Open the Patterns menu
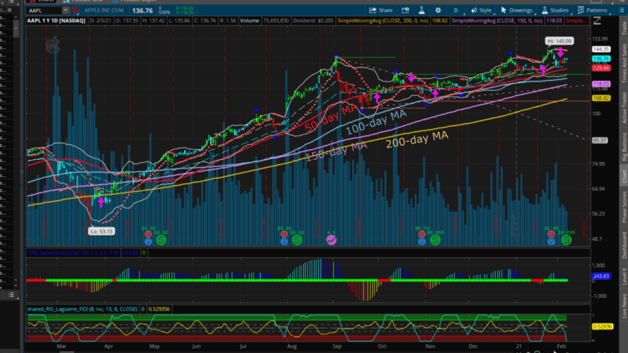The image size is (628, 353). 592,10
